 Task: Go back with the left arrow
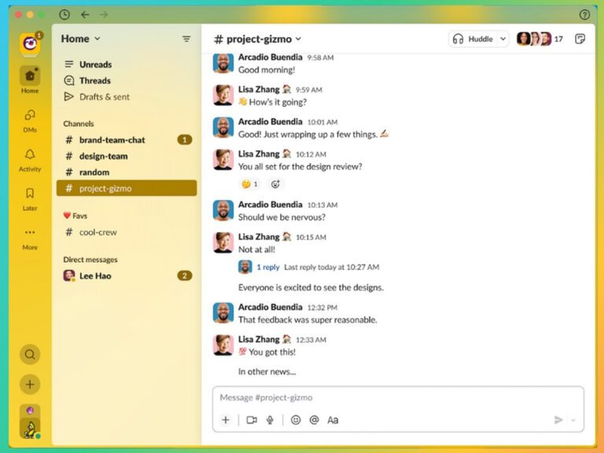[x=85, y=15]
